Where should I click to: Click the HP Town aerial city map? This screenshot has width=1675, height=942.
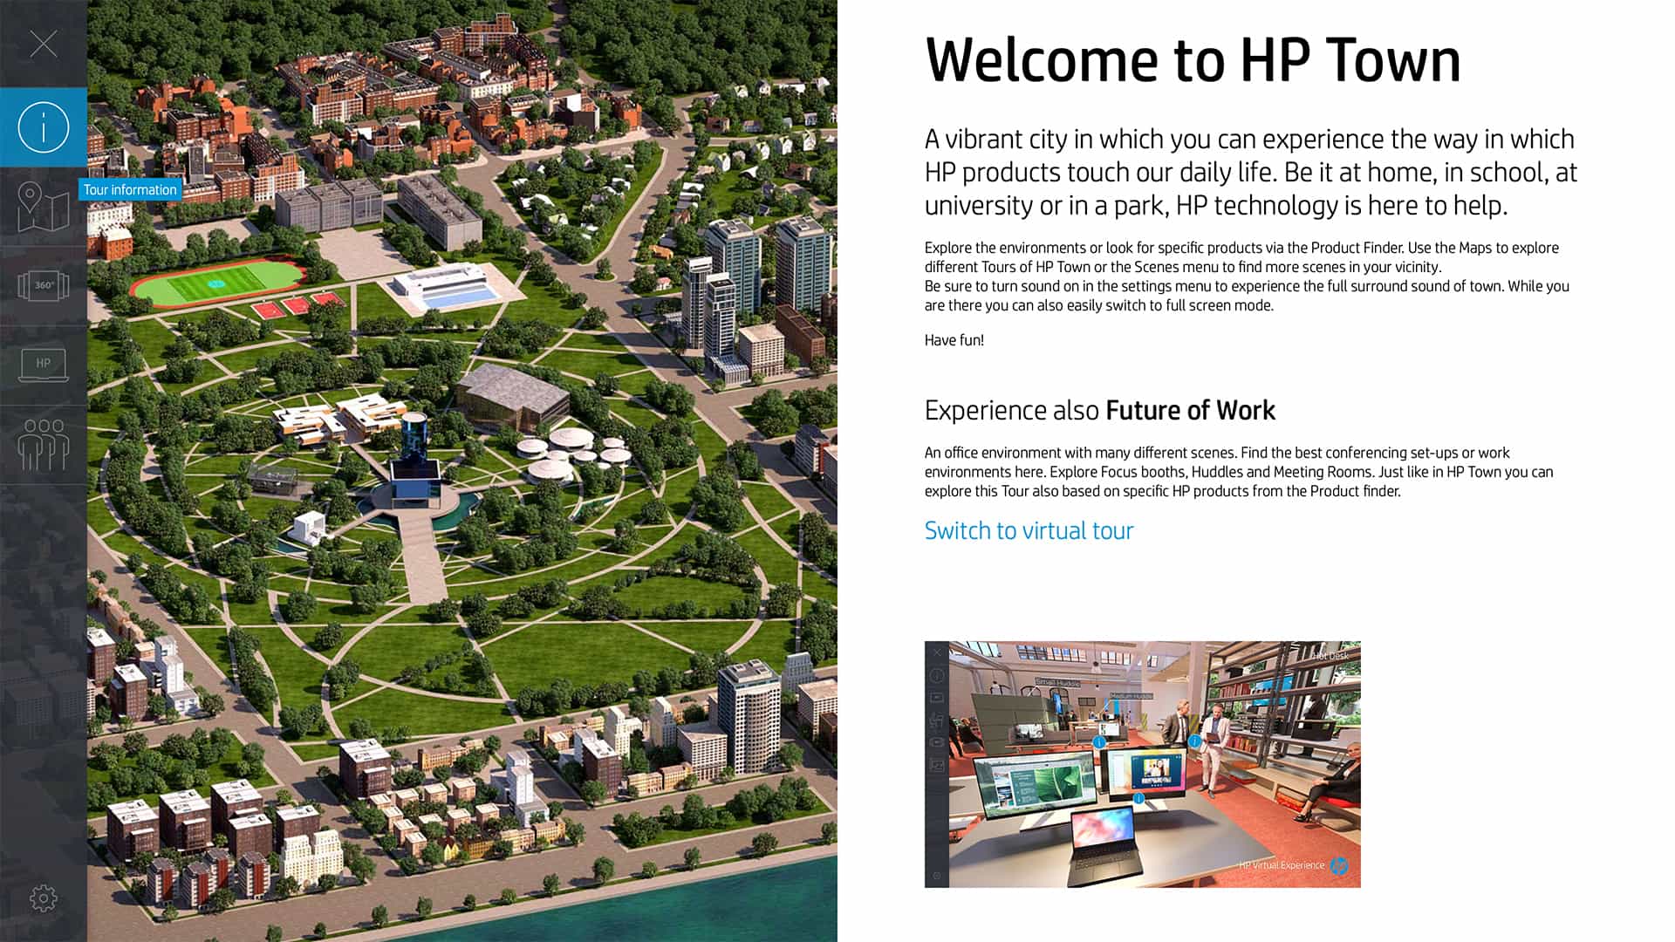[462, 471]
